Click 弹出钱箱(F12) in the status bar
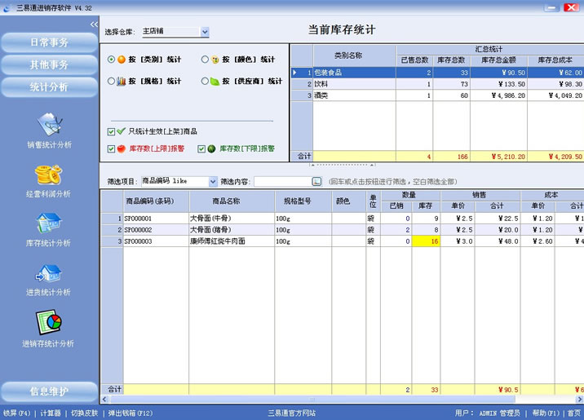 pos(131,413)
